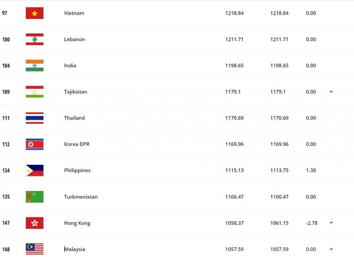This screenshot has width=354, height=260.
Task: Expand the Tajikistan row red arrow
Action: point(331,92)
